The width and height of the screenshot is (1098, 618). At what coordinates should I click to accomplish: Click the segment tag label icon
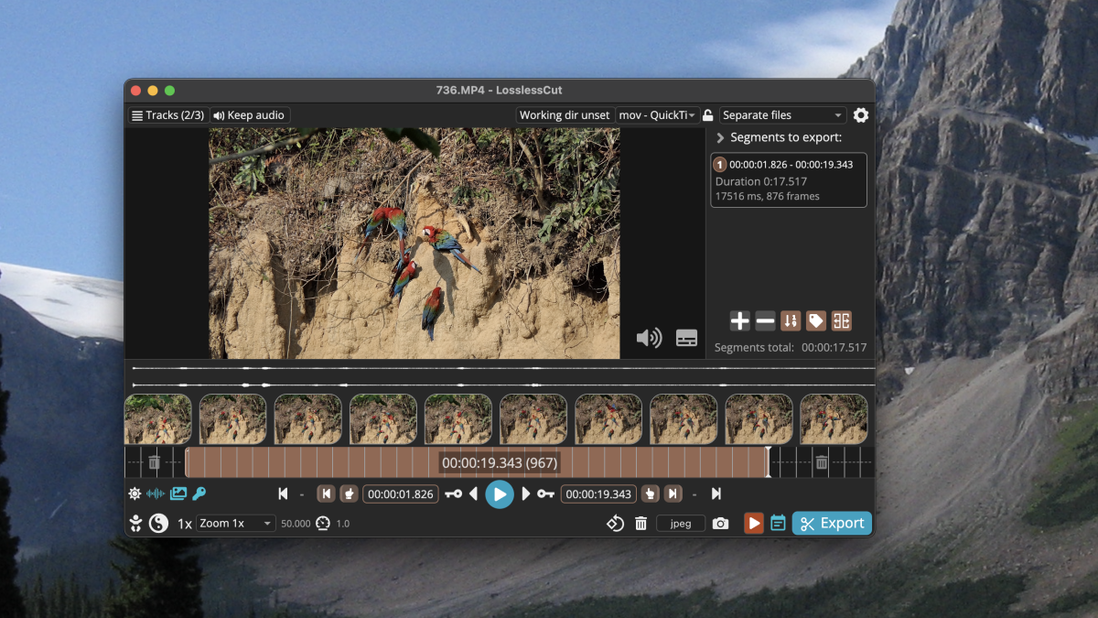(815, 320)
